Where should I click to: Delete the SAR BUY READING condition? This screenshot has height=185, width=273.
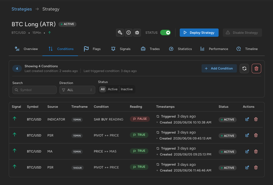point(256,119)
